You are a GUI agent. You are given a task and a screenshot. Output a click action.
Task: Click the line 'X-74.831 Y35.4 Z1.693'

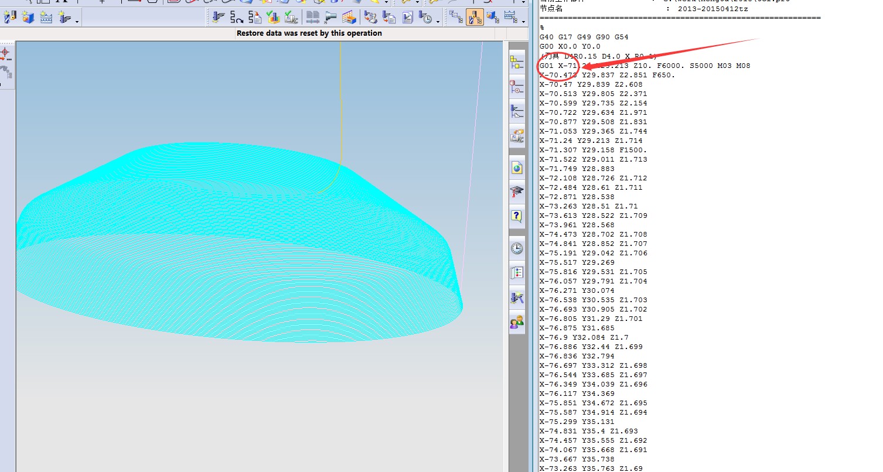(x=589, y=431)
